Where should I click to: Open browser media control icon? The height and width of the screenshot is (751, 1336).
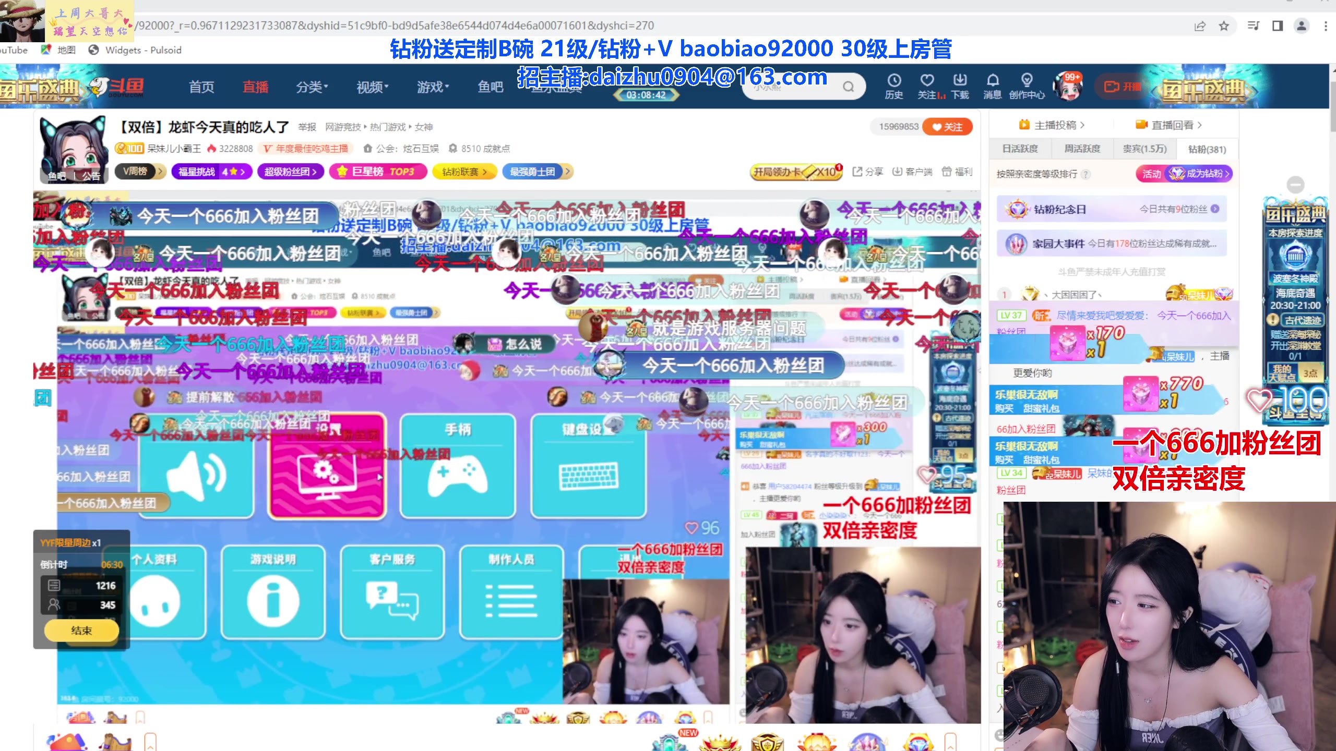(1253, 26)
